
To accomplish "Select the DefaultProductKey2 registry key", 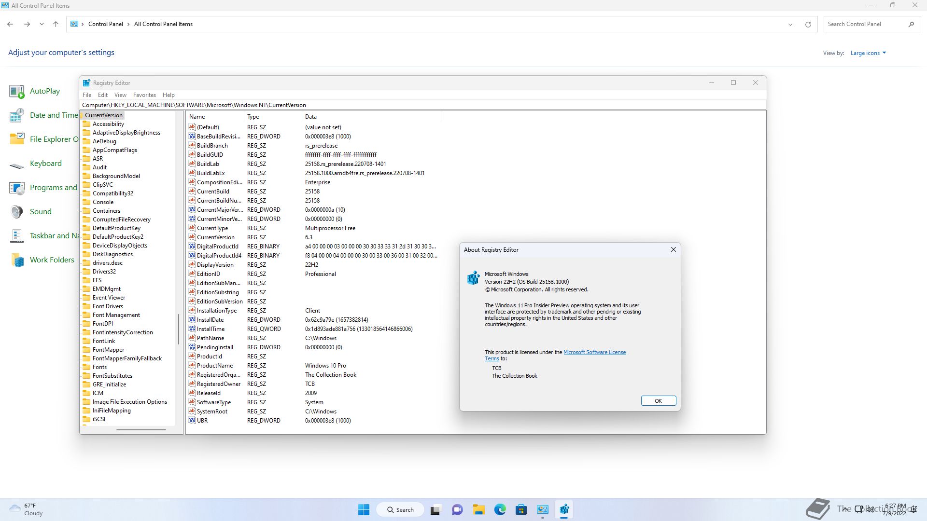I will click(118, 237).
